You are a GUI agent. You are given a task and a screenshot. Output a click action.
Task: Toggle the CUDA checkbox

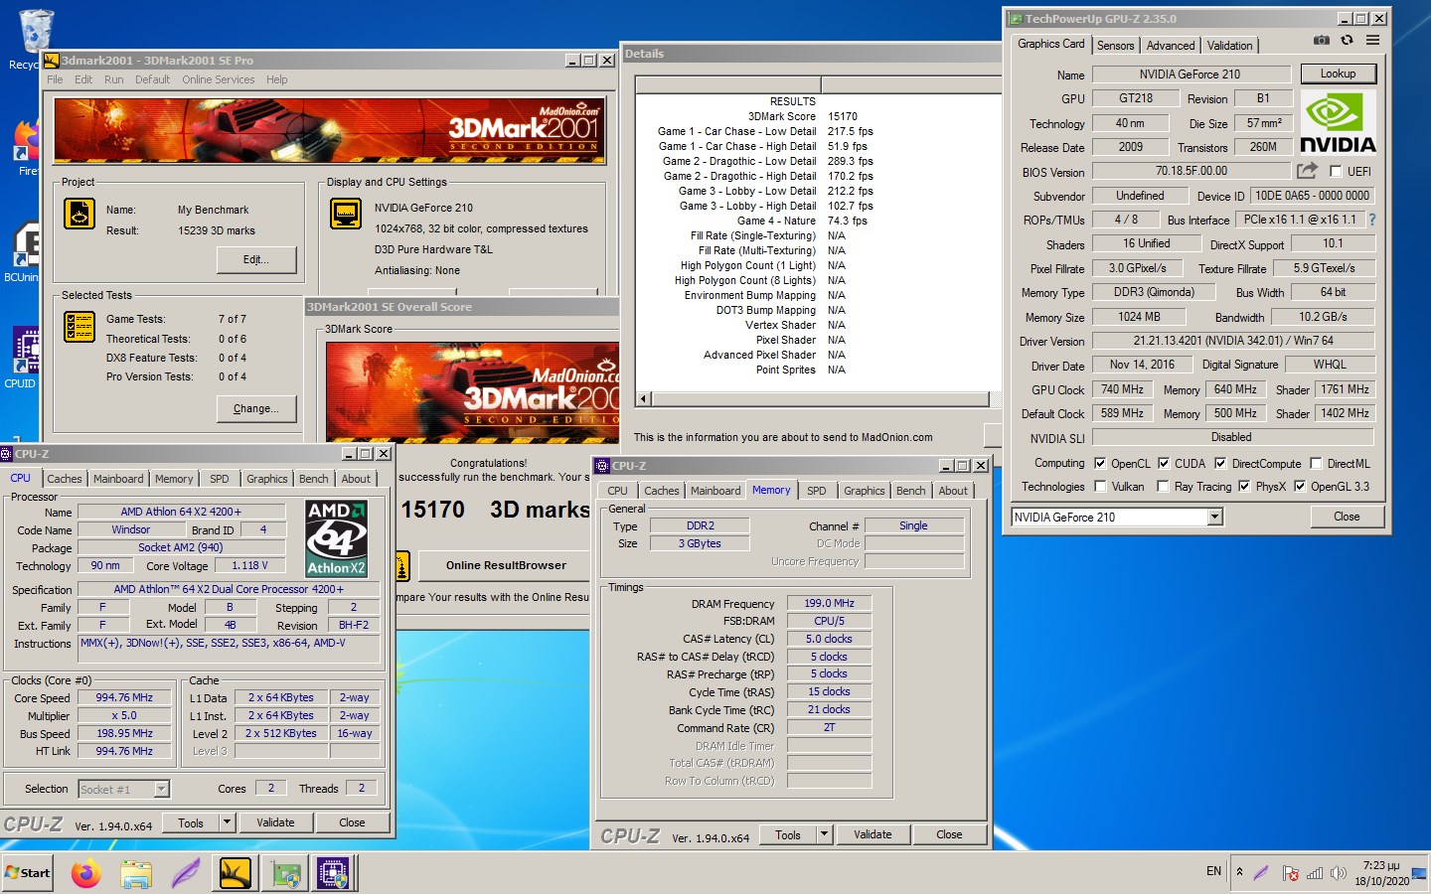pos(1164,463)
